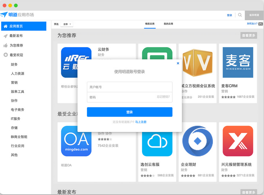The height and width of the screenshot is (195, 264).
Task: Open the 威立方视频会议系统 cube icon
Action: pyautogui.click(x=197, y=62)
